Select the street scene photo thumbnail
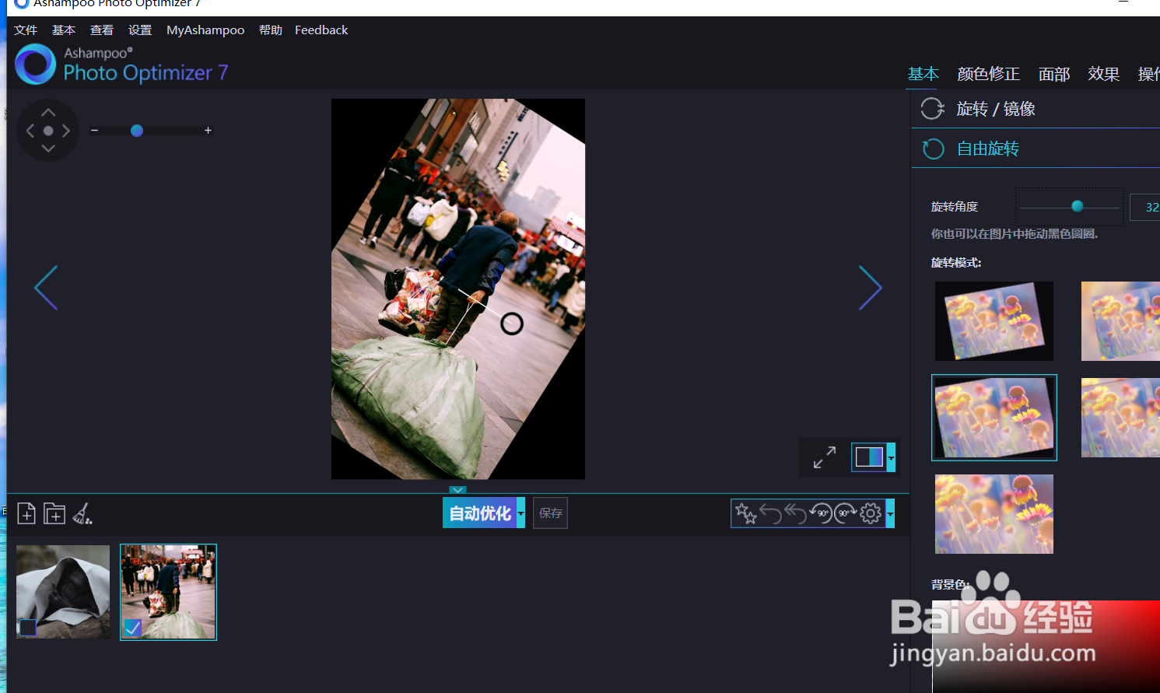The width and height of the screenshot is (1160, 693). click(x=168, y=592)
